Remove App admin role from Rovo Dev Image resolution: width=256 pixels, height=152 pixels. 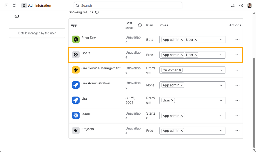[x=182, y=40]
